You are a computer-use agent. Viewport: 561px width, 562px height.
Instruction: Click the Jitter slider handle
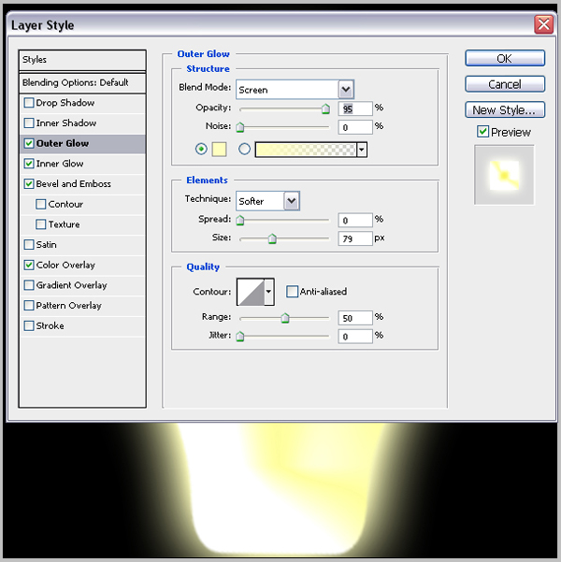[240, 337]
